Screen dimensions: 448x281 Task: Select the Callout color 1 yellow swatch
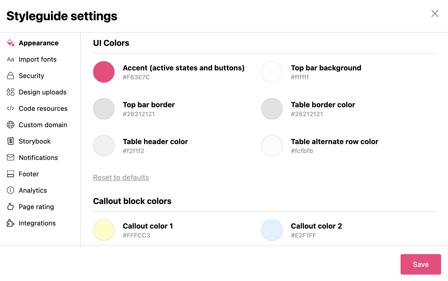(x=104, y=230)
